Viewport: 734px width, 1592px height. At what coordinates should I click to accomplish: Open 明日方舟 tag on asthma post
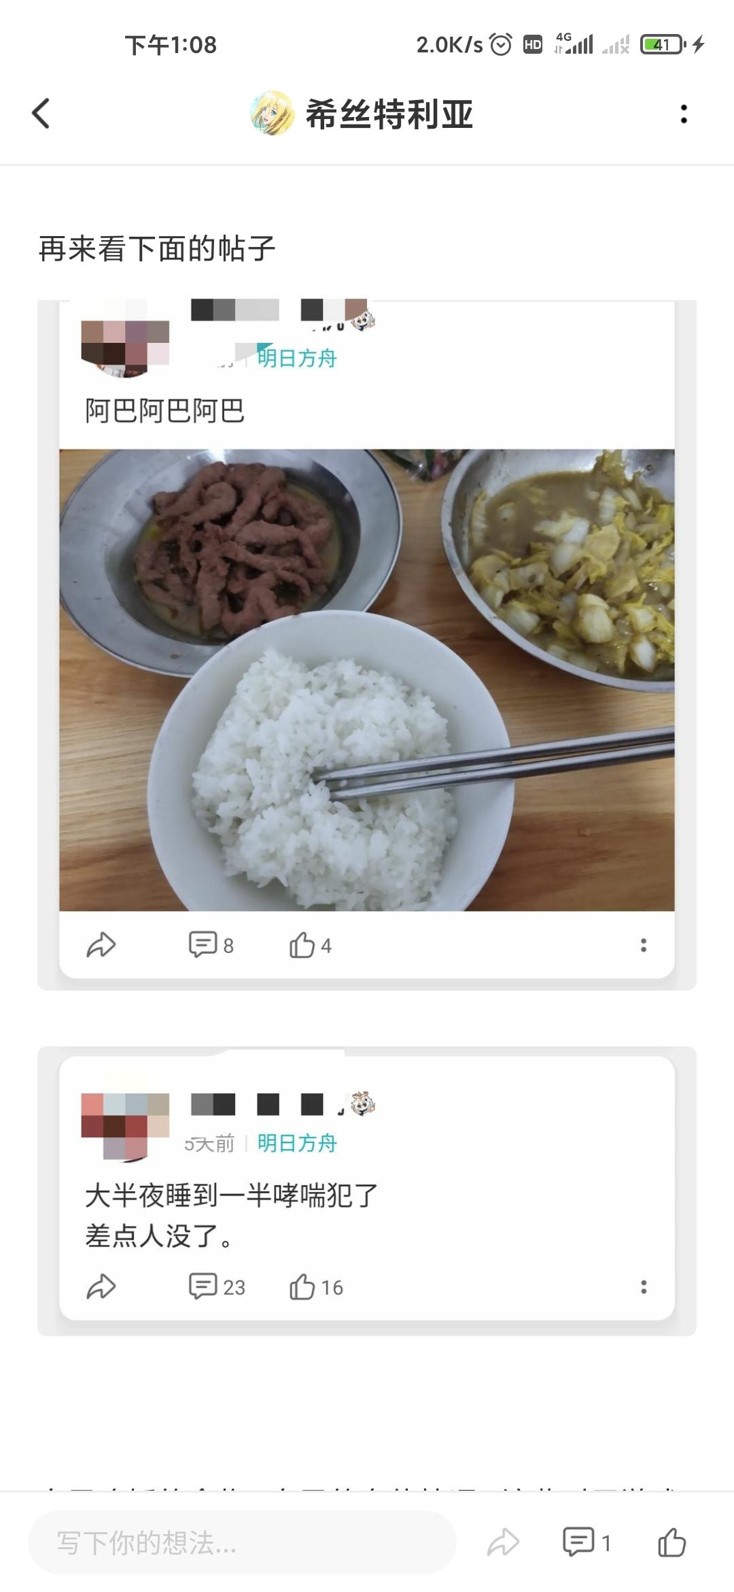(297, 1143)
